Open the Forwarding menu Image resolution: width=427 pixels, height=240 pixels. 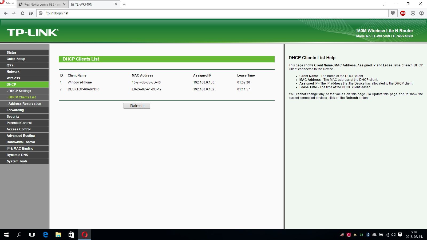tap(24, 110)
